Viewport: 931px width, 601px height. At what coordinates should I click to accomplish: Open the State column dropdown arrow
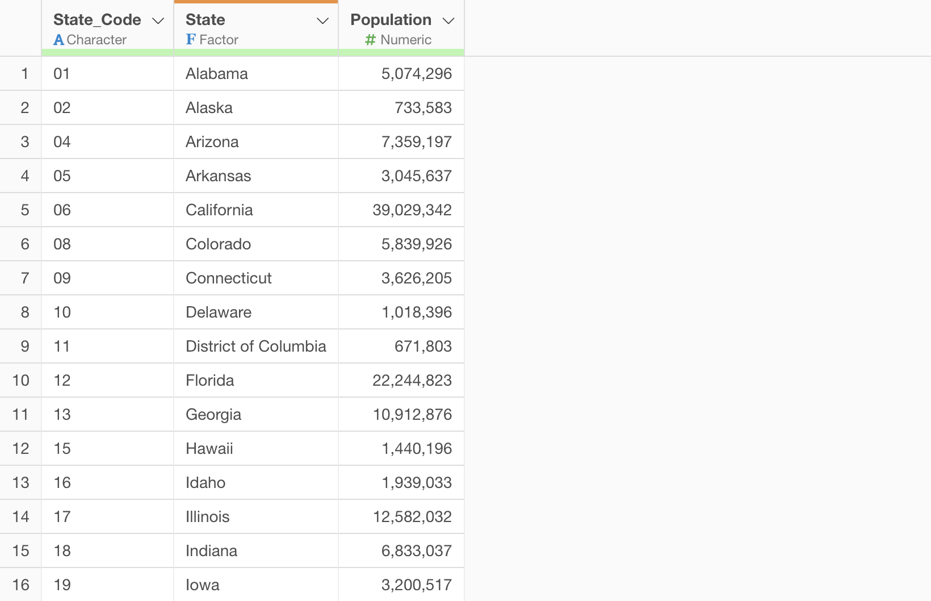click(322, 21)
